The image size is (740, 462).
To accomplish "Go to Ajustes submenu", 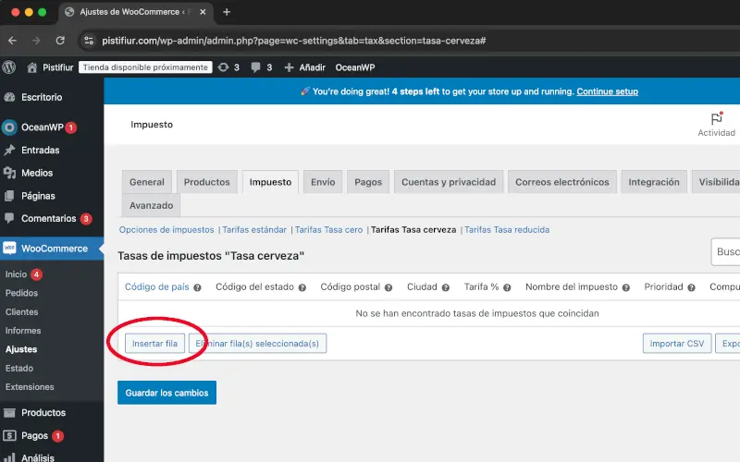I will (21, 349).
